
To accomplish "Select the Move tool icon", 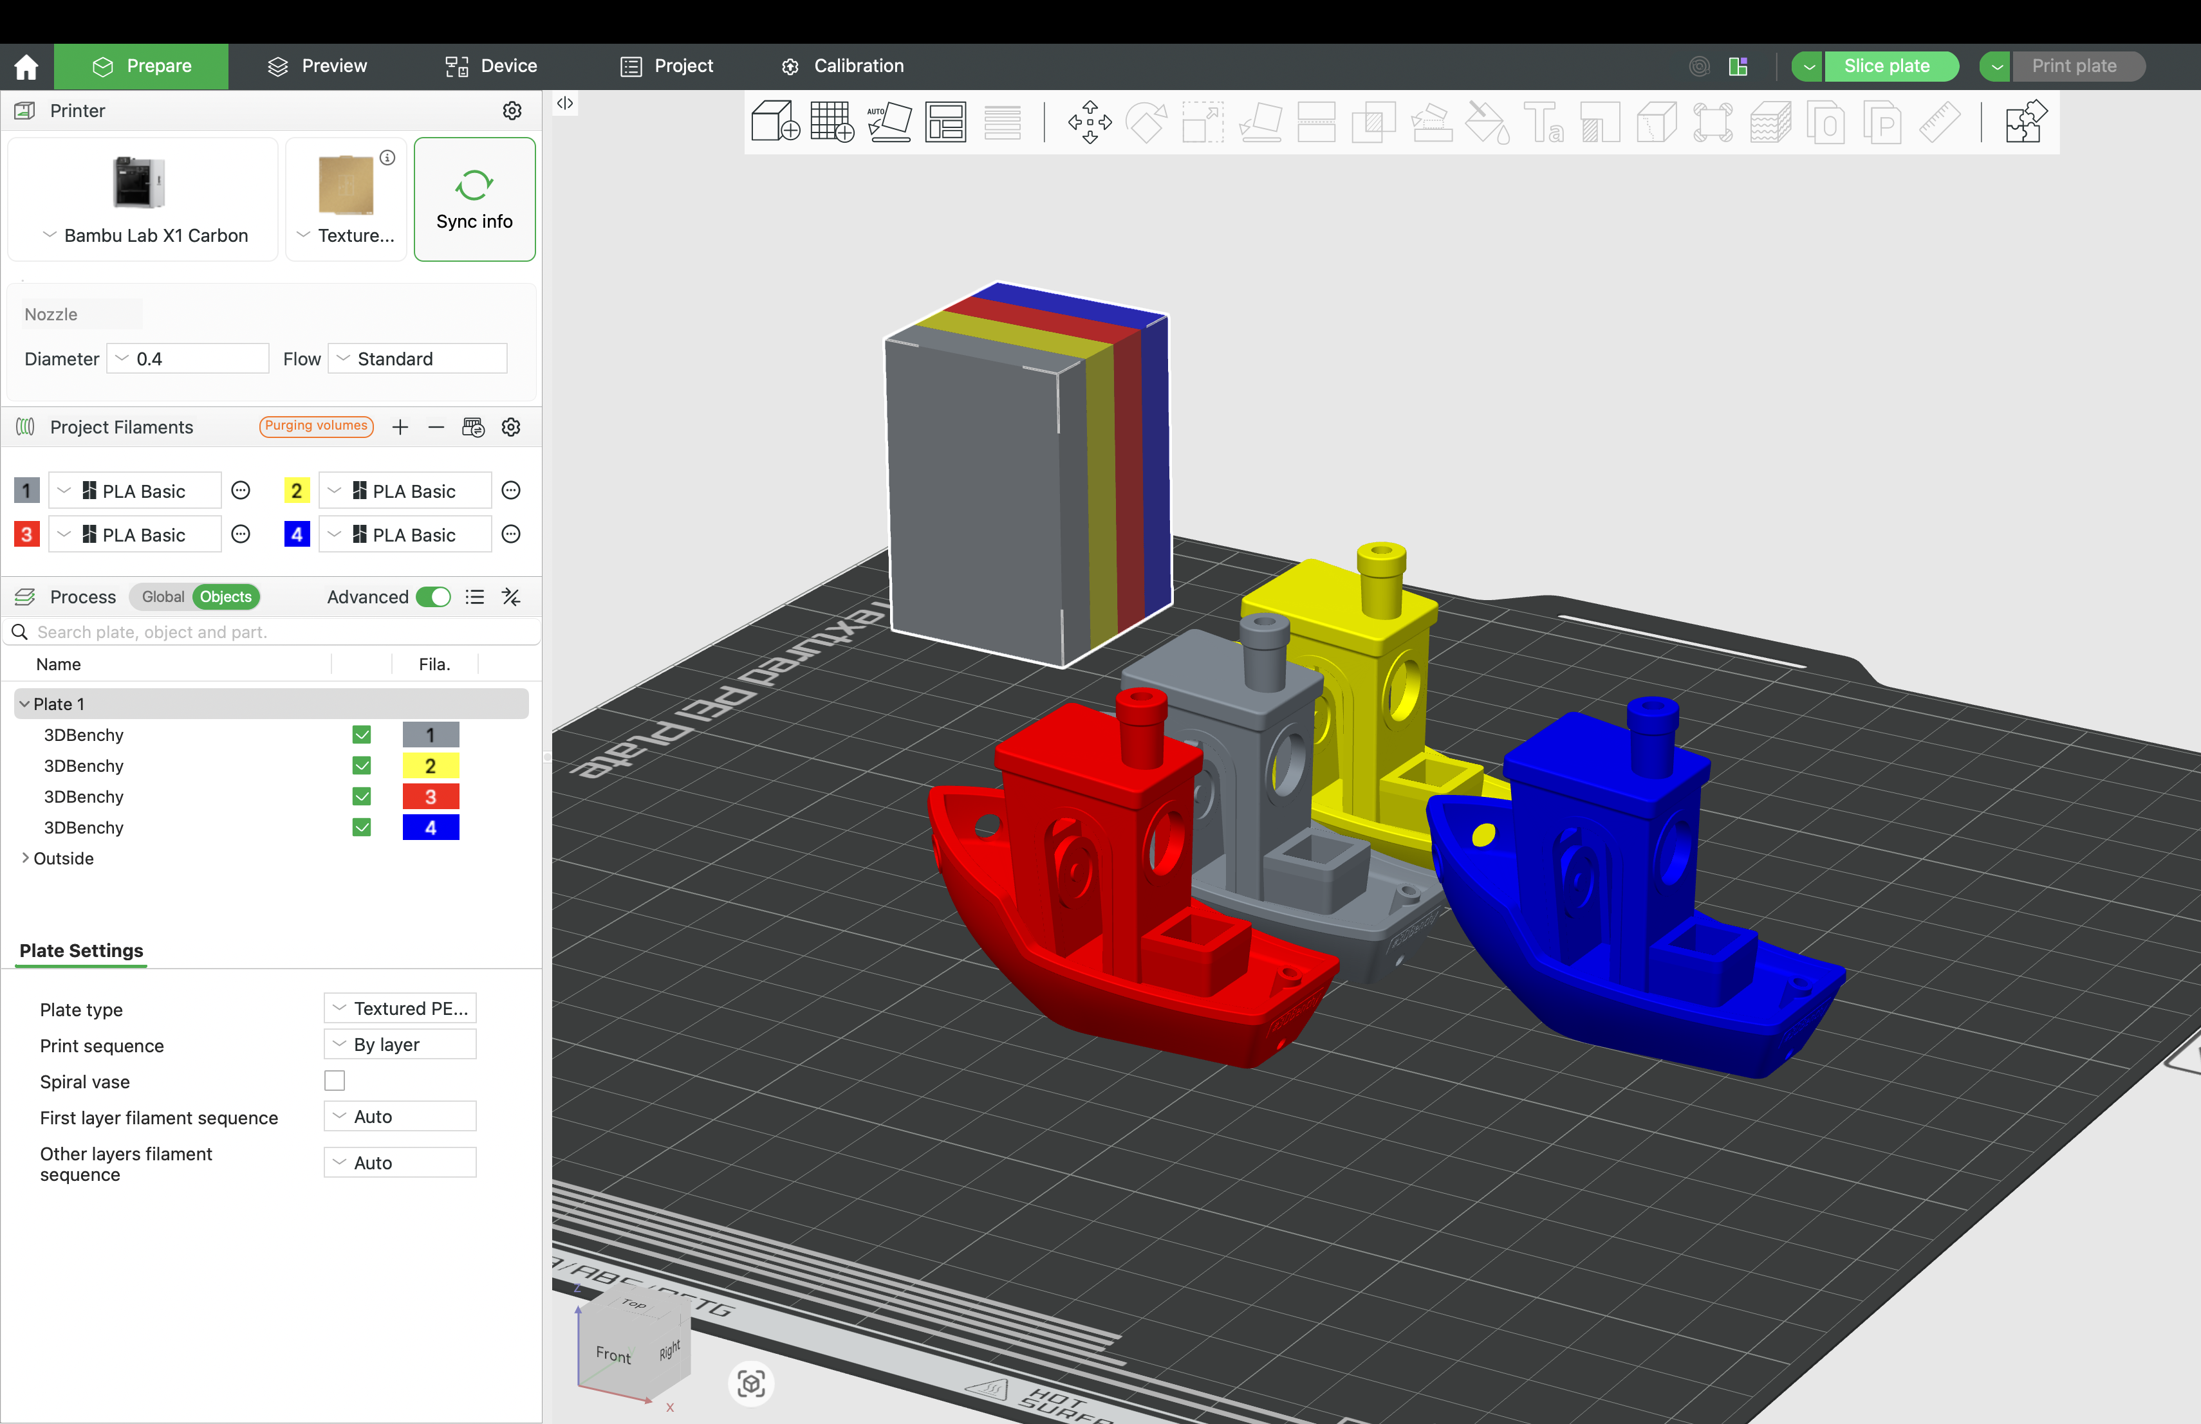I will 1090,122.
